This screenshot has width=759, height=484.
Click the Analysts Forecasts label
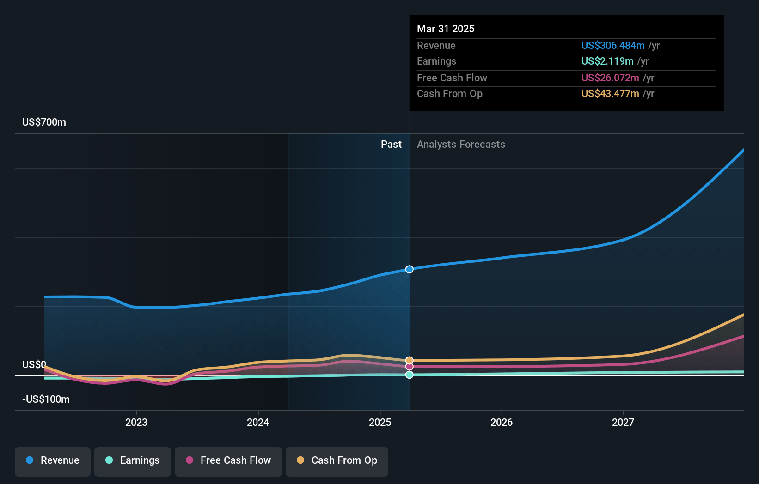point(461,145)
